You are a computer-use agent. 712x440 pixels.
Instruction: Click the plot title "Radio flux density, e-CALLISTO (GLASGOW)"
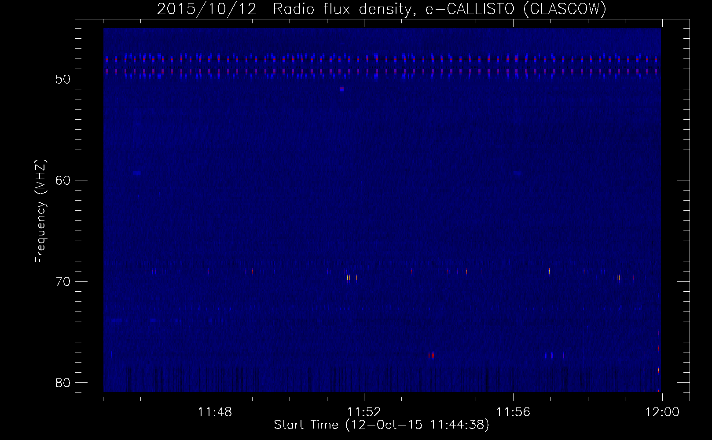[440, 9]
